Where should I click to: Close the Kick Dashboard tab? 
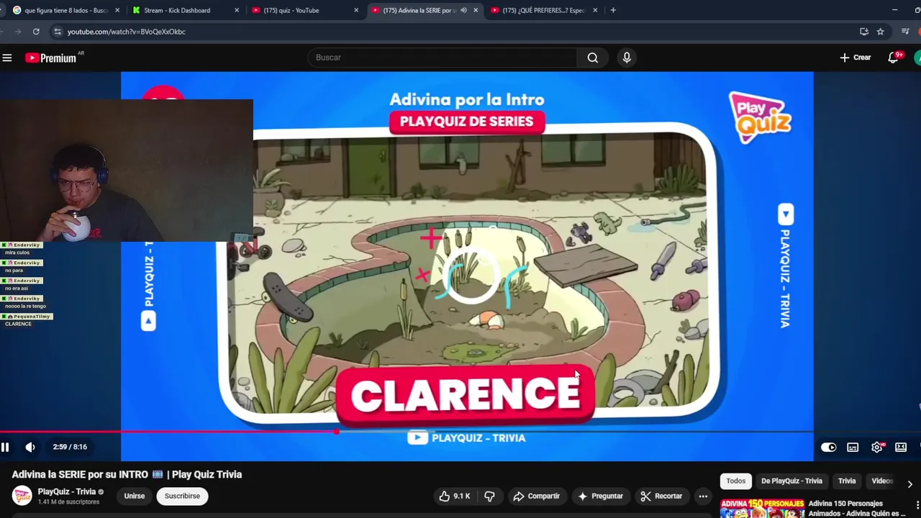[x=237, y=10]
